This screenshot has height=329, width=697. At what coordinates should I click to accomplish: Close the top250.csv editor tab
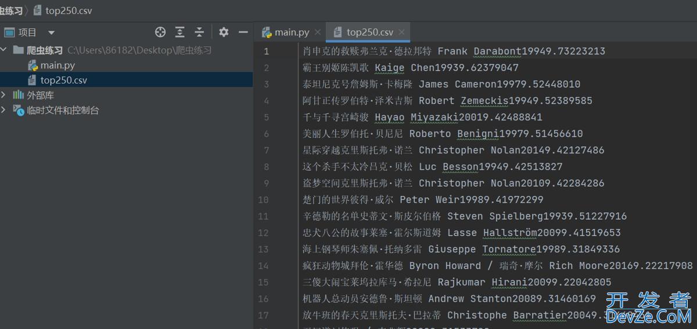click(401, 32)
